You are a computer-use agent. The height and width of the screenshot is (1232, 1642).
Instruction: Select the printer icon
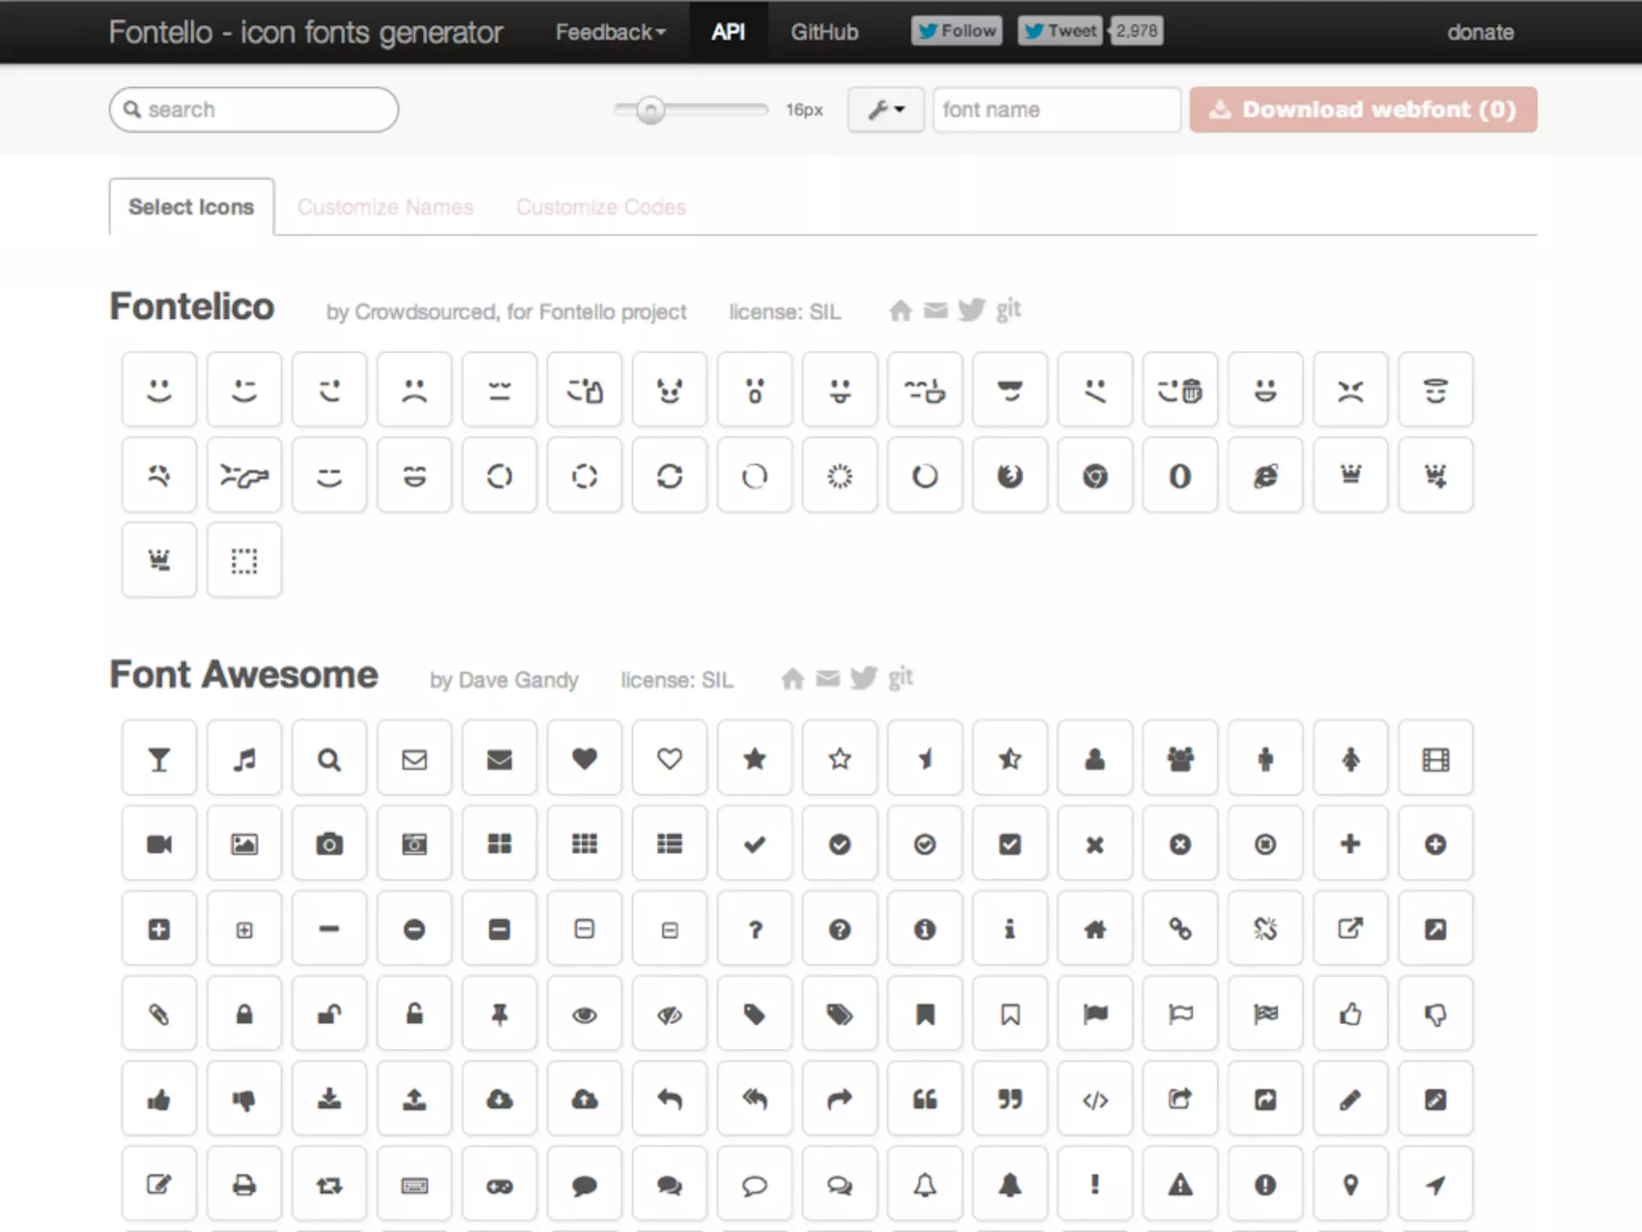[x=245, y=1185]
